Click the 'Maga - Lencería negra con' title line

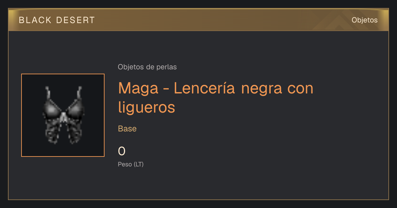[216, 88]
